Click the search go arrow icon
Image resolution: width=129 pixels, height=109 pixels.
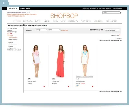click(x=121, y=13)
